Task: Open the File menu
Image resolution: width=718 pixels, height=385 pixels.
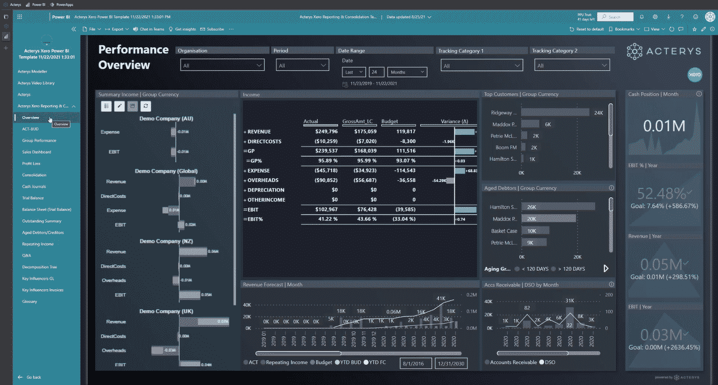Action: pos(92,29)
